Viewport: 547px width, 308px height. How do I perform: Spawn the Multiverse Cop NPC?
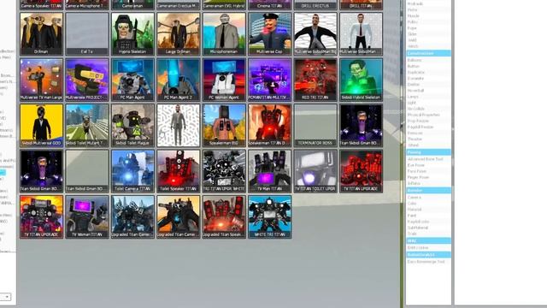pyautogui.click(x=270, y=34)
